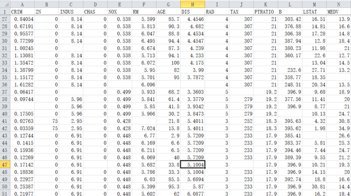Viewport: 351px width, 196px height.
Task: Click the PTRATIO header cell
Action: coord(266,12)
